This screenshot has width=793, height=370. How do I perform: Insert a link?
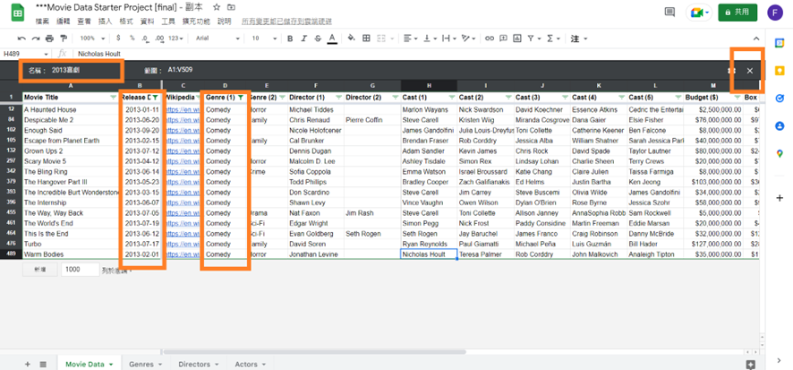tap(489, 39)
